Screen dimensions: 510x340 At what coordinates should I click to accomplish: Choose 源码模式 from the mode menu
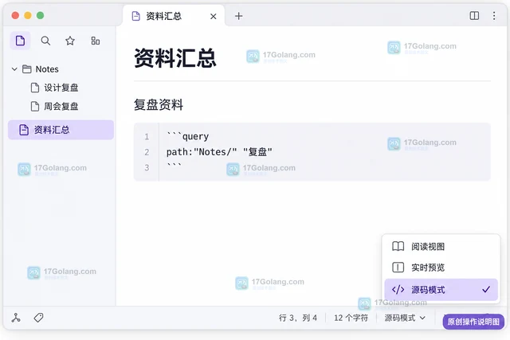pos(441,289)
